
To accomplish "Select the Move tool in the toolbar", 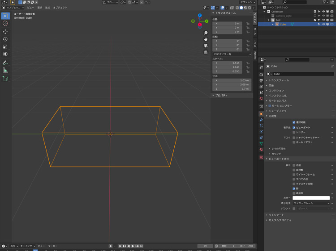I will (5, 32).
